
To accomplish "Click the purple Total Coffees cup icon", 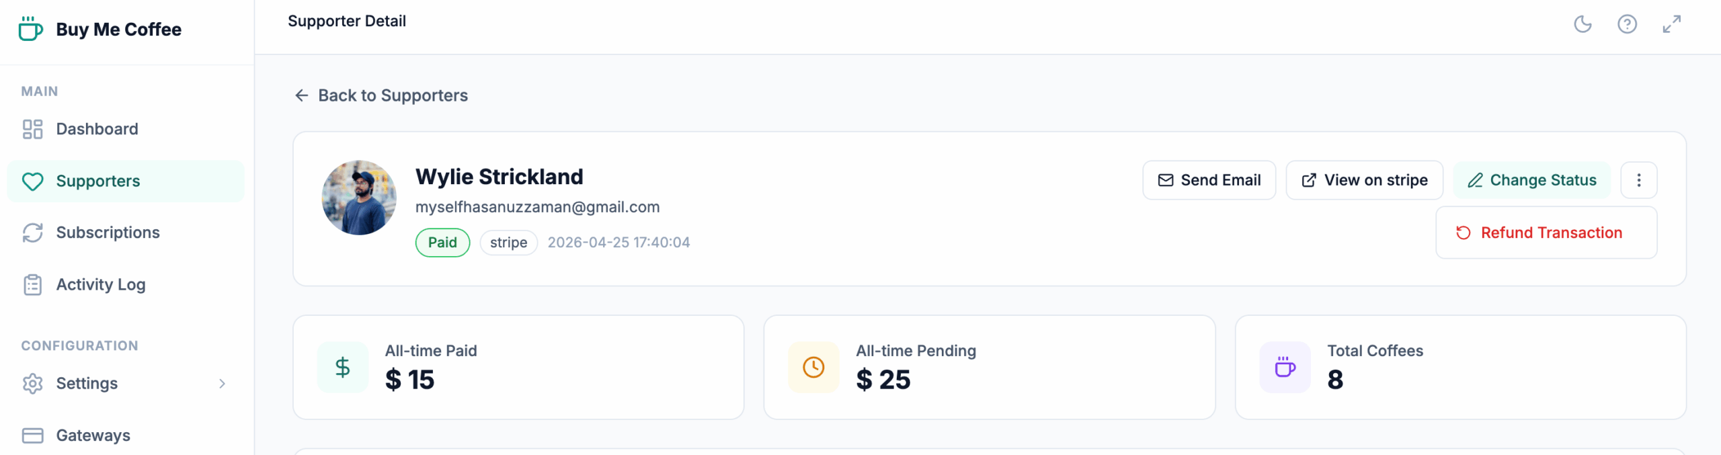I will [x=1285, y=367].
